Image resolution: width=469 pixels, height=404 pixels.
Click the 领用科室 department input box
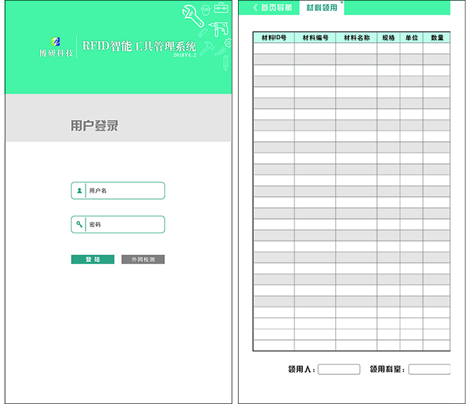[429, 369]
